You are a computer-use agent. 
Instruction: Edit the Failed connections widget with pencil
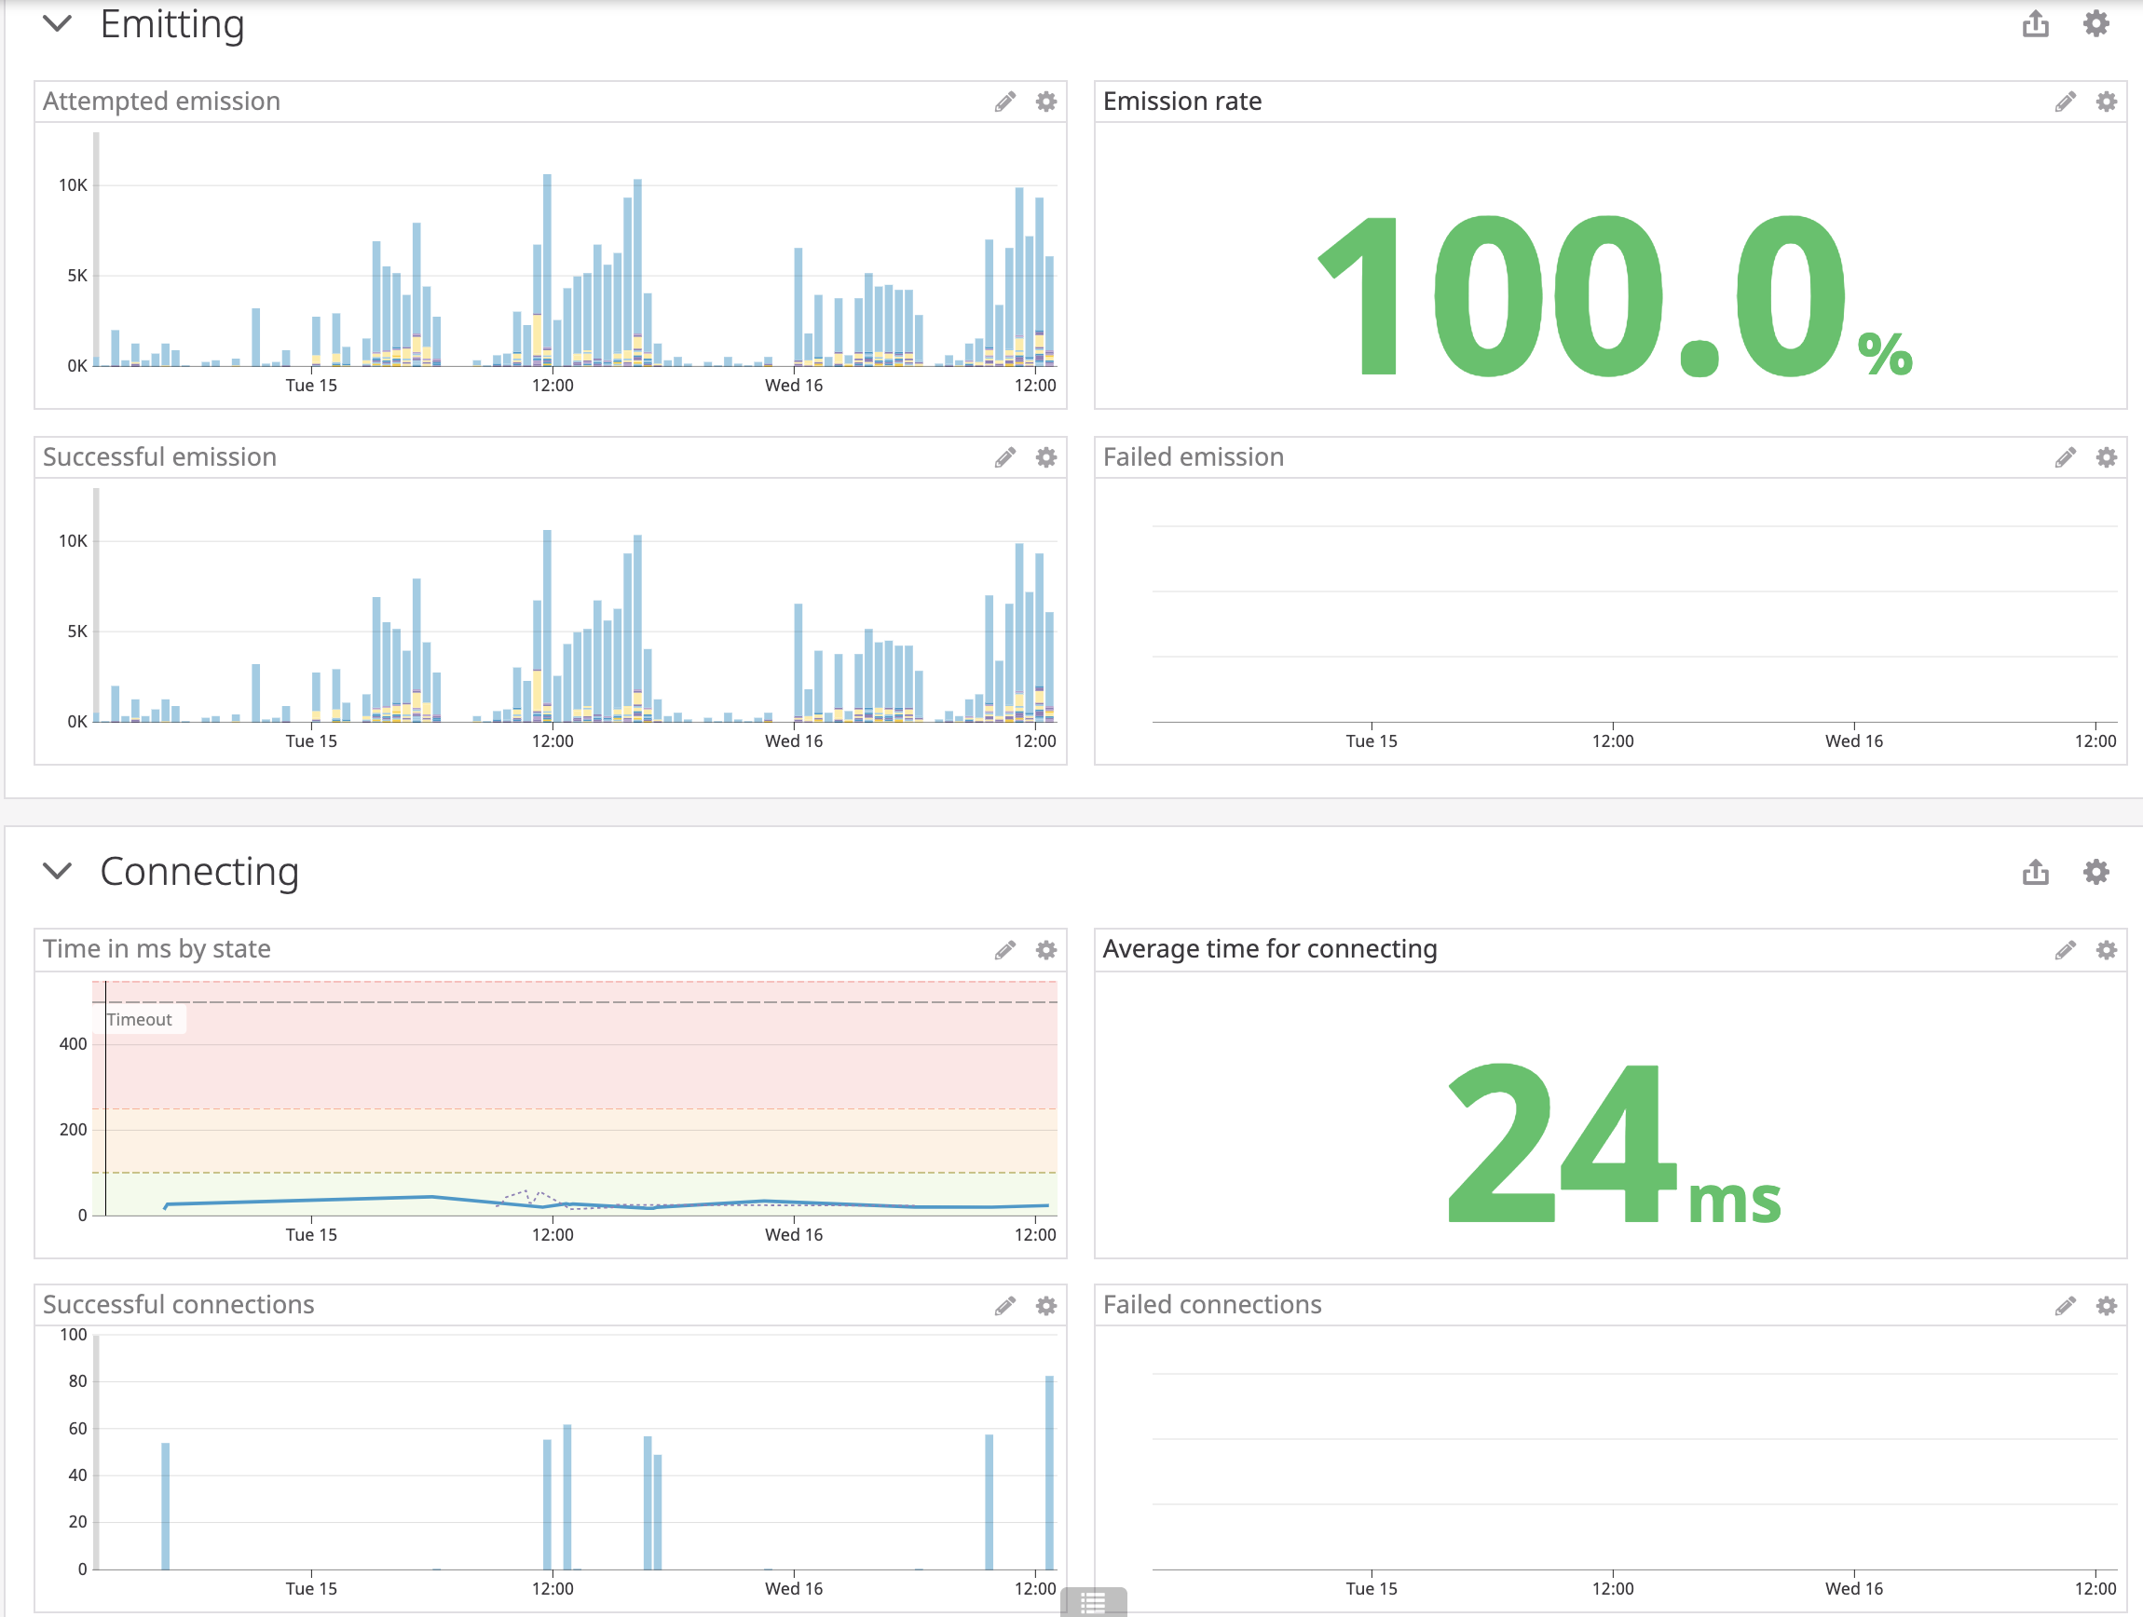coord(2065,1305)
